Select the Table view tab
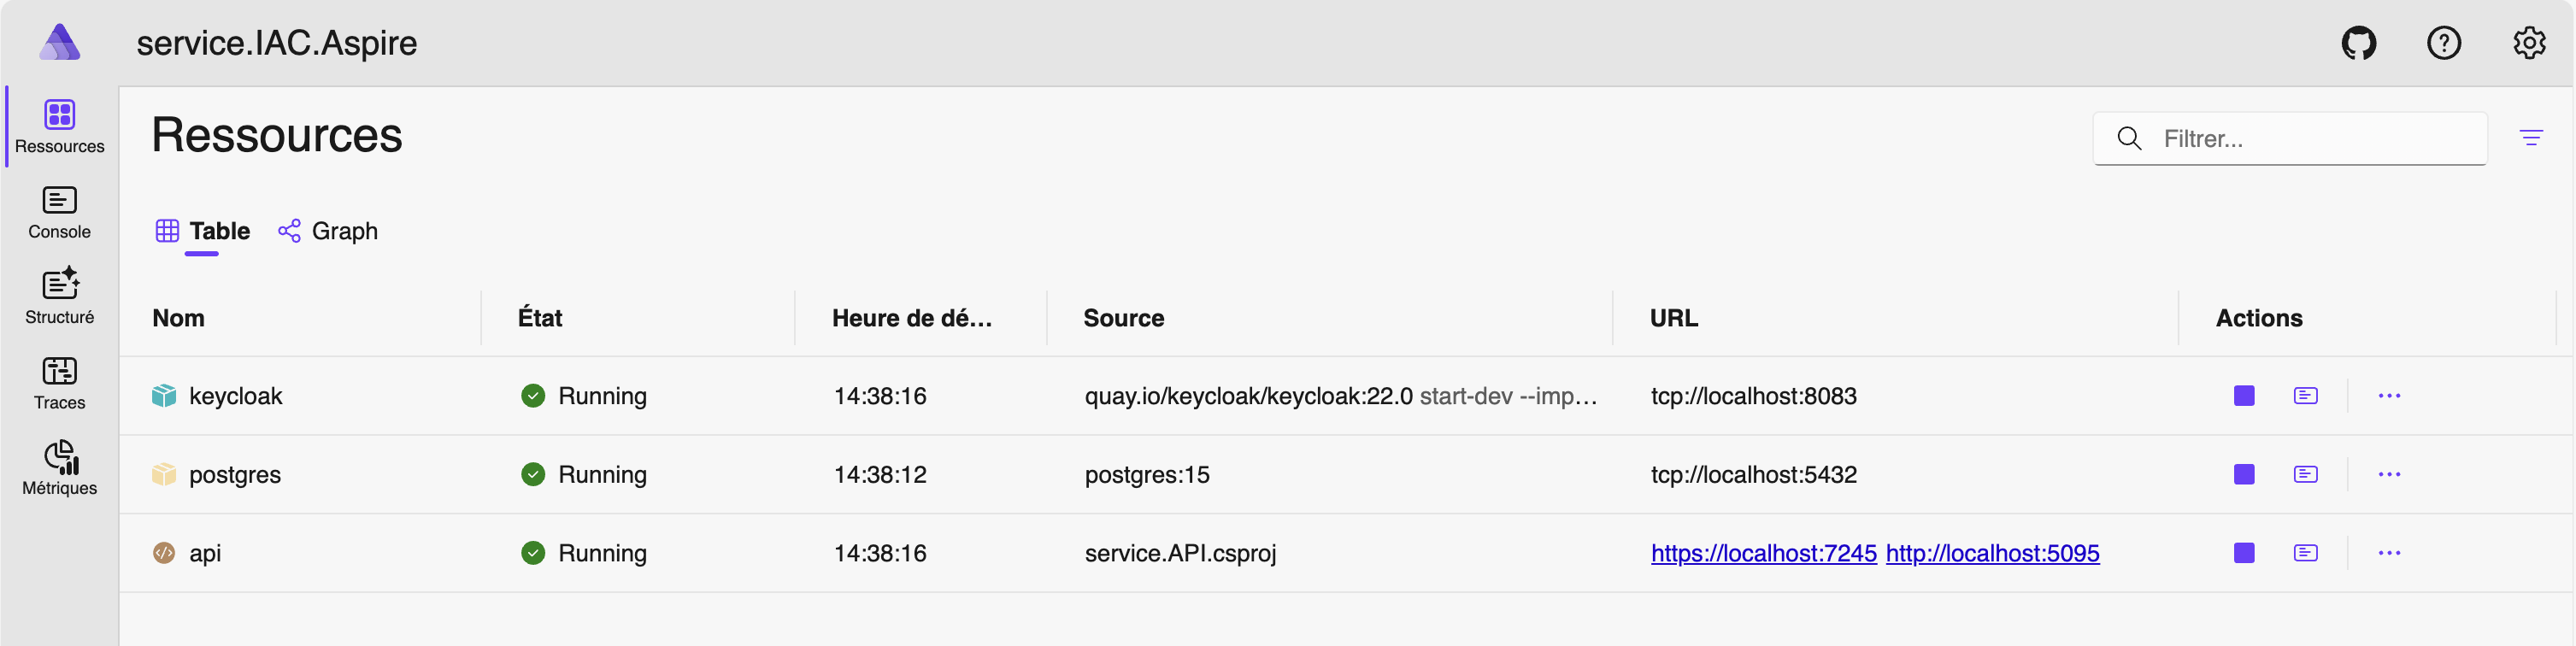The height and width of the screenshot is (646, 2576). pos(203,231)
